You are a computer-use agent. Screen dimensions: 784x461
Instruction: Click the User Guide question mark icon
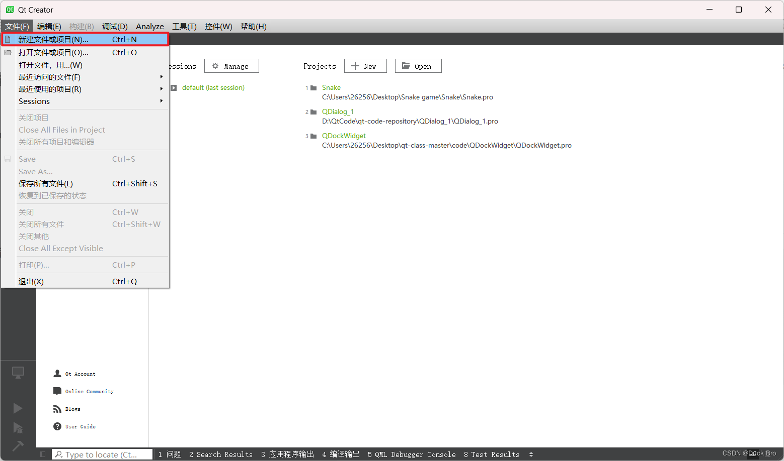[x=57, y=426]
